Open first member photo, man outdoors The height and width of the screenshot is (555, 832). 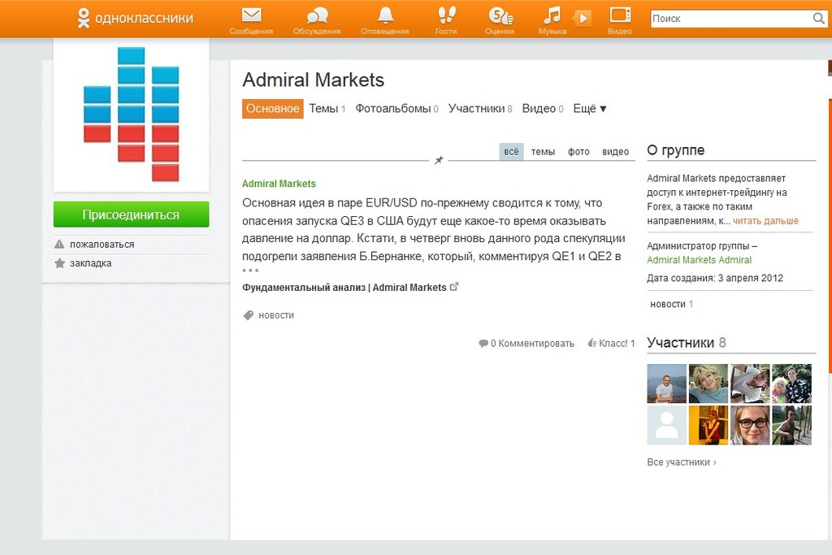click(x=666, y=384)
